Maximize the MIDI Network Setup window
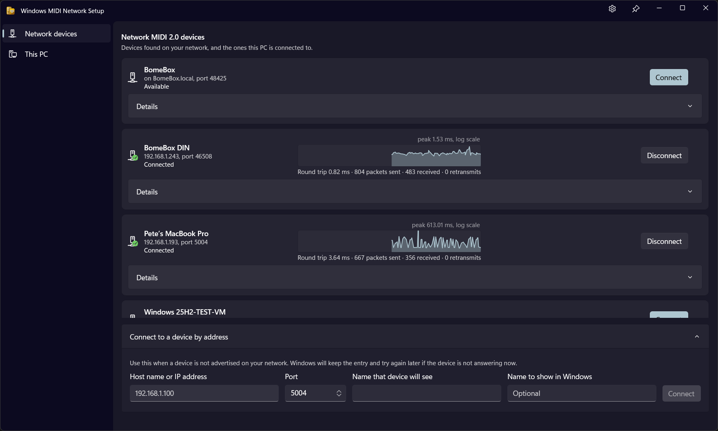718x431 pixels. [682, 8]
